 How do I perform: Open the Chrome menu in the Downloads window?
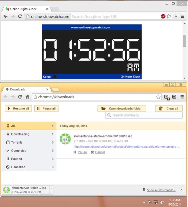point(182,97)
